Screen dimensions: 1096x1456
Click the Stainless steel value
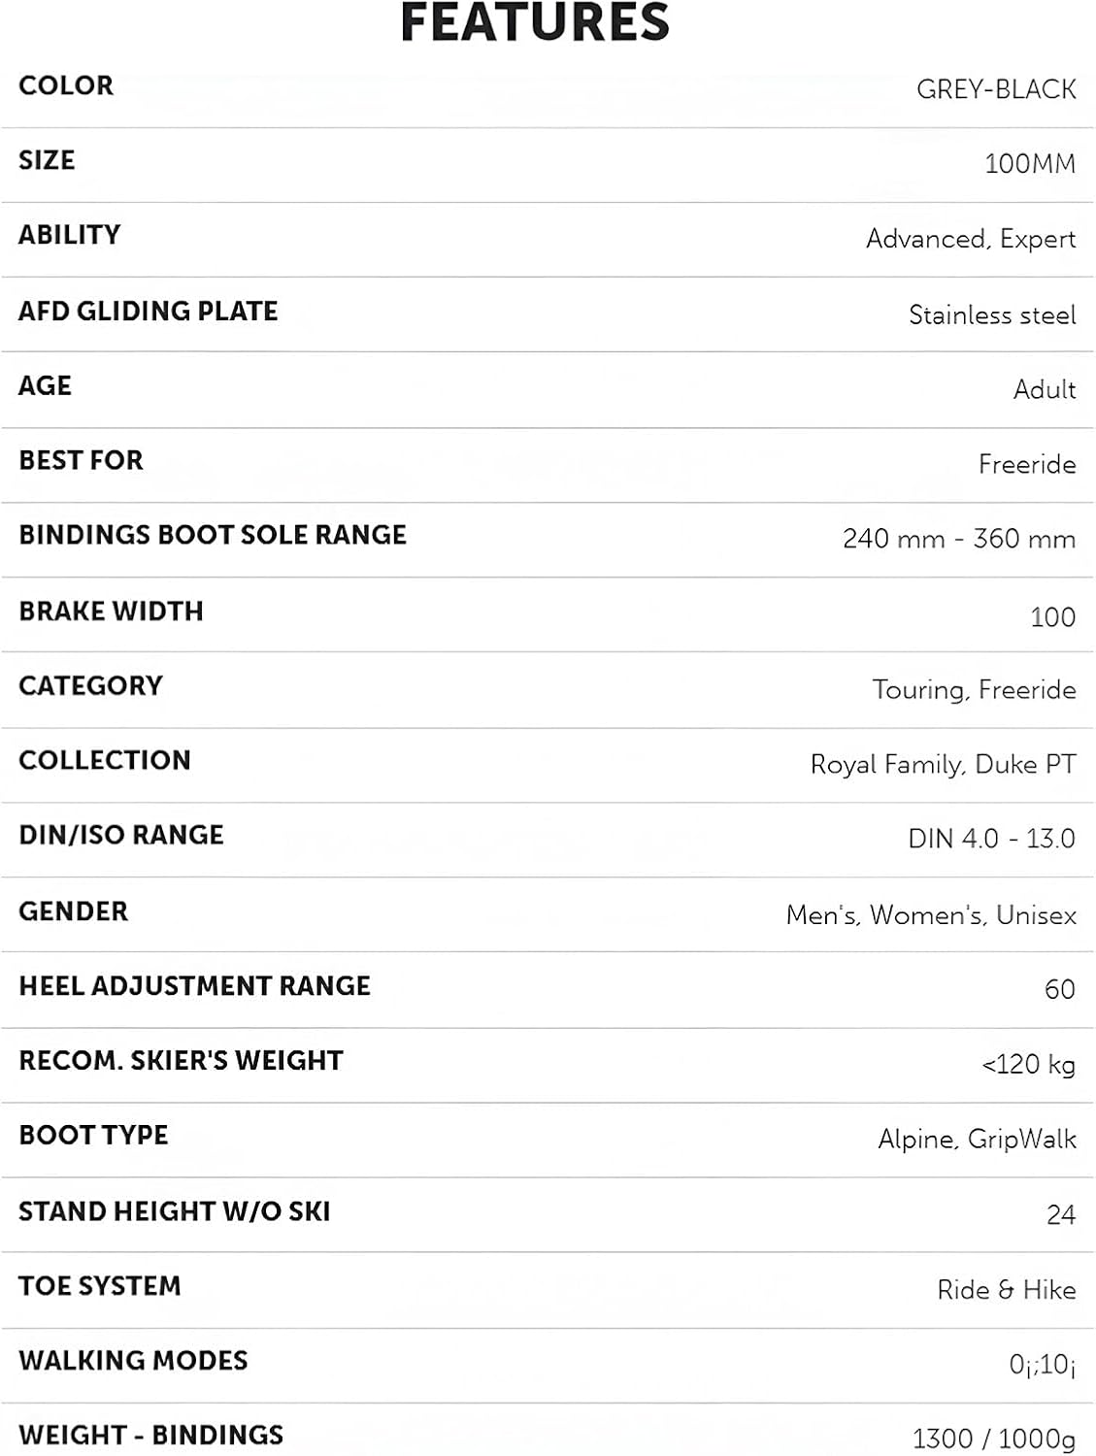(x=992, y=315)
